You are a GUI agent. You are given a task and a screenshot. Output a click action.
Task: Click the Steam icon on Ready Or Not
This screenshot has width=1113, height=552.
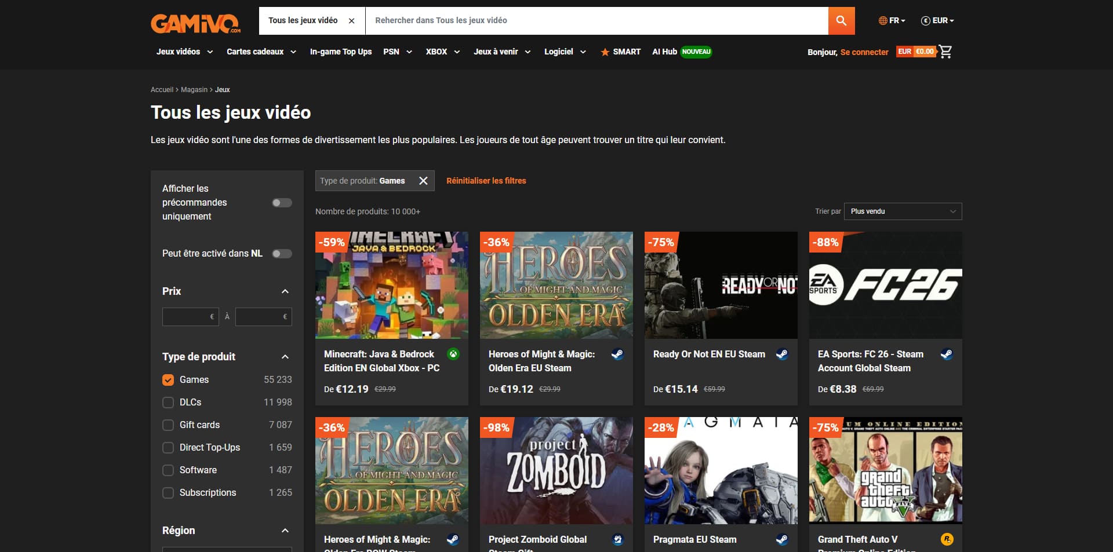(782, 354)
